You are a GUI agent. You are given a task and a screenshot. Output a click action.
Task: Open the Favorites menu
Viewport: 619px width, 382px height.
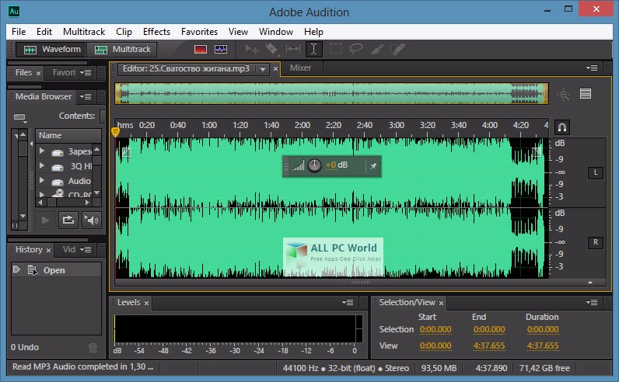point(199,32)
